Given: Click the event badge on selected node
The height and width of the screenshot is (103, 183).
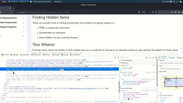Looking at the screenshot, I should coord(62,70).
